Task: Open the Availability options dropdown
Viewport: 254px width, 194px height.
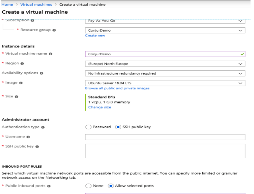Action: click(165, 73)
